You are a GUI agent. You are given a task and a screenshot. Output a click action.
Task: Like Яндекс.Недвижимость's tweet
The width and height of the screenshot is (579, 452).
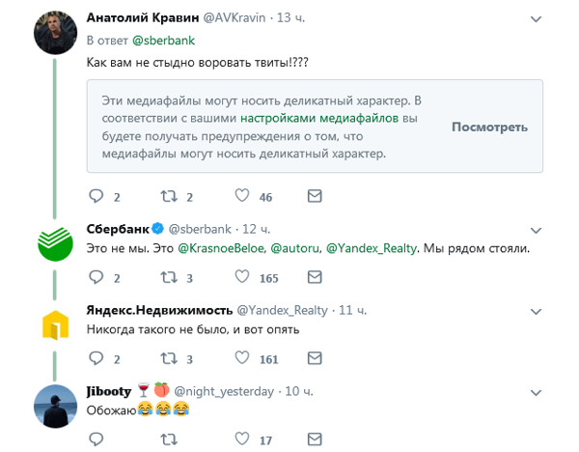241,359
